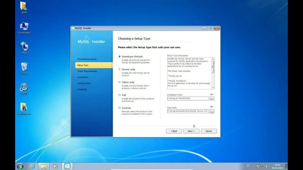303x170 pixels.
Task: Open the Rede network desktop icon
Action: click(24, 48)
